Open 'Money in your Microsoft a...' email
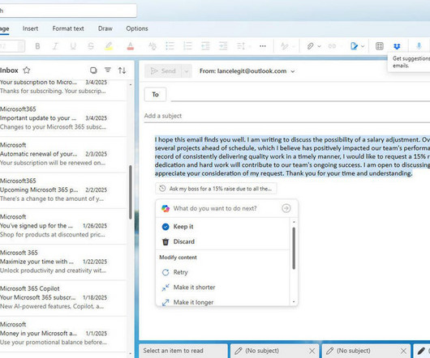 coord(63,334)
